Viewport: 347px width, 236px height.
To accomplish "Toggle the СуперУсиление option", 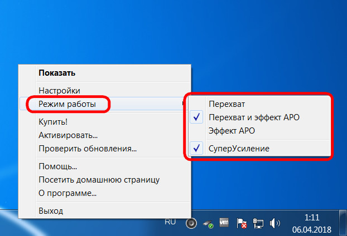I will [x=239, y=149].
